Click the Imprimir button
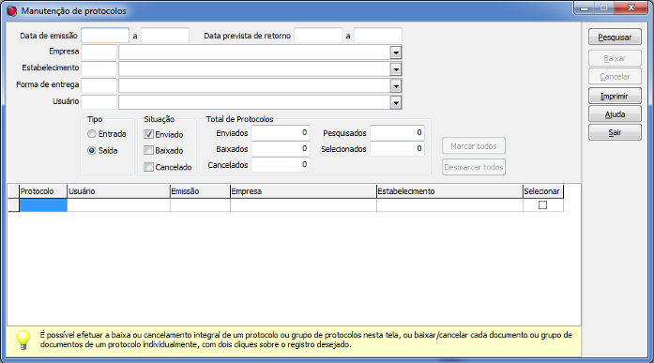This screenshot has height=363, width=654. coord(615,96)
